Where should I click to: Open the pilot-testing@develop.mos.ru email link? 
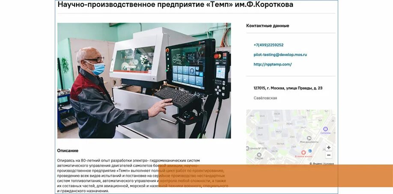point(280,55)
